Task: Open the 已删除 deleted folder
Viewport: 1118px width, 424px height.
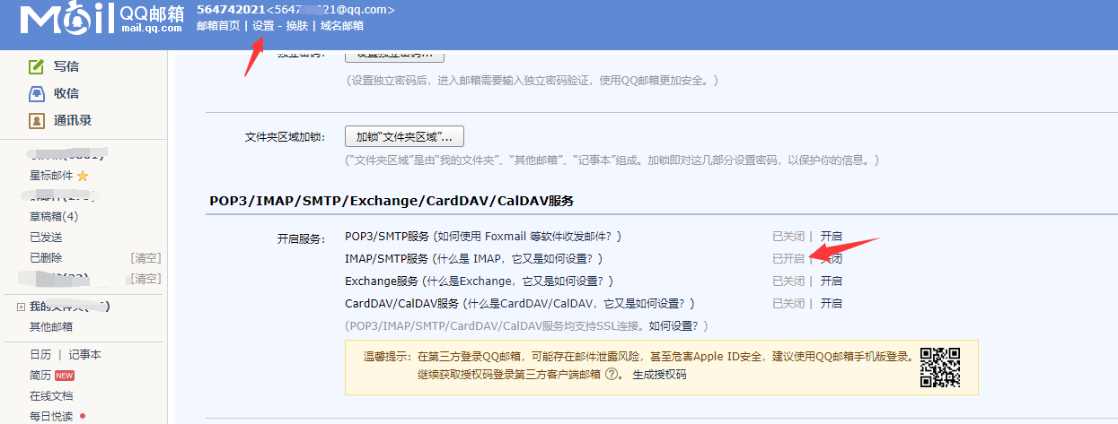Action: point(46,258)
